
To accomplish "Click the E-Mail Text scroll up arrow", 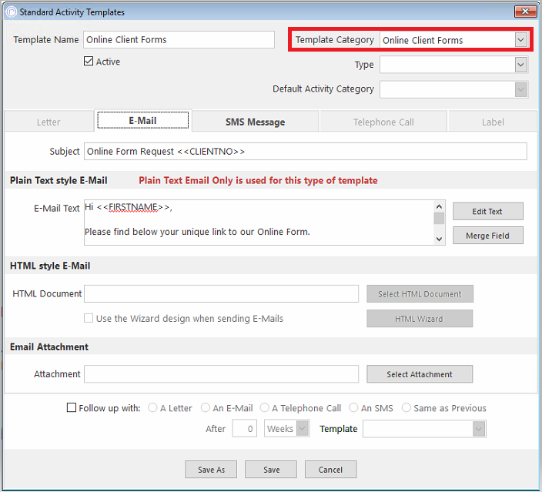I will click(x=439, y=206).
